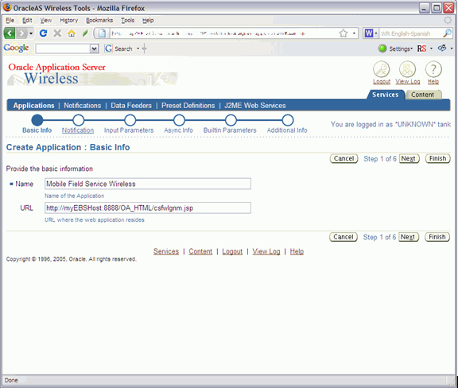Click the Google toolbar logo

pyautogui.click(x=17, y=48)
